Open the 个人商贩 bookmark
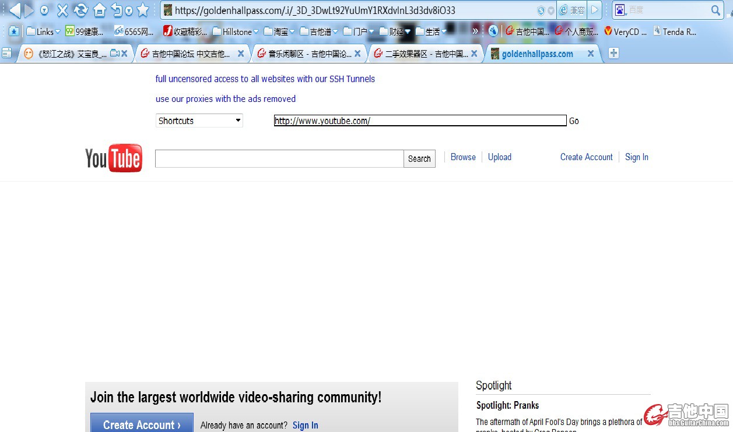The height and width of the screenshot is (432, 733). (577, 31)
